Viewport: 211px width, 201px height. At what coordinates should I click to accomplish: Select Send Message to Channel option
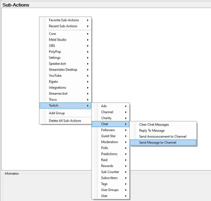157,142
